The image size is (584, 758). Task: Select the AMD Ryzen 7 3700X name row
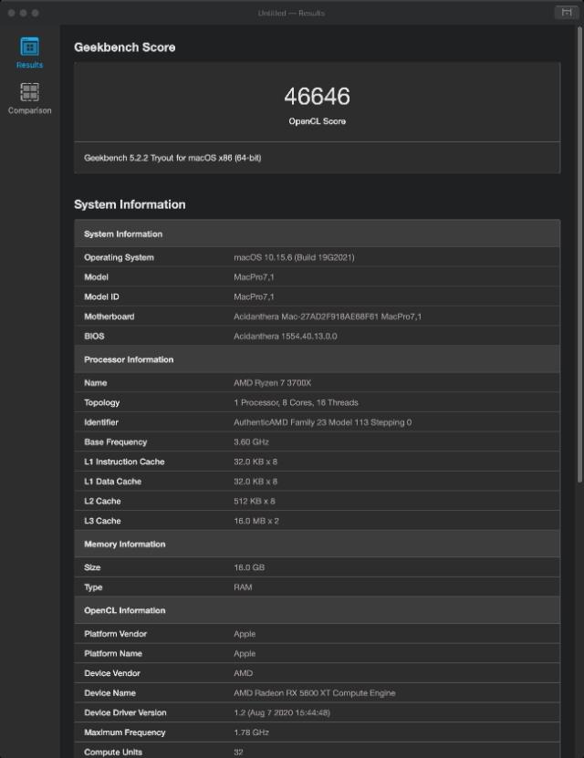click(x=318, y=382)
